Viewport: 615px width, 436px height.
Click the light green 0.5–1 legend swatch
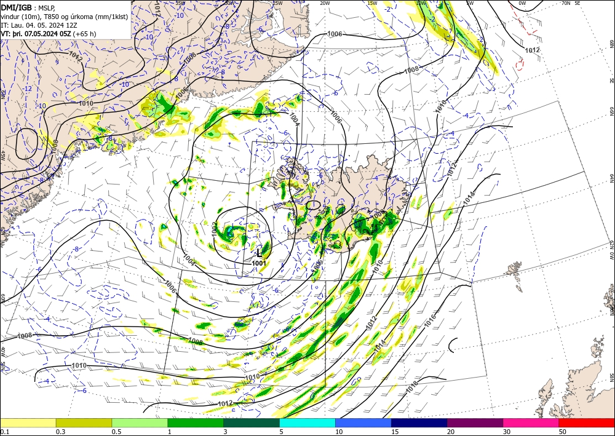click(x=140, y=422)
